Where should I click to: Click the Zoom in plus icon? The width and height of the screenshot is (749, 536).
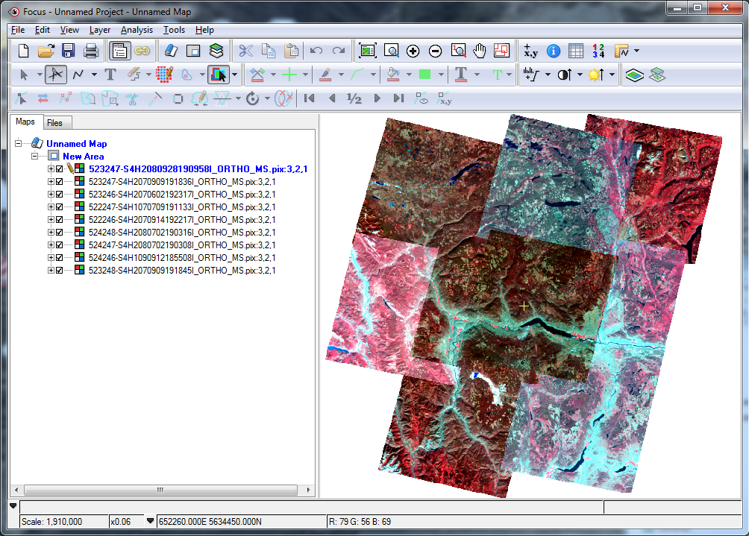click(413, 51)
